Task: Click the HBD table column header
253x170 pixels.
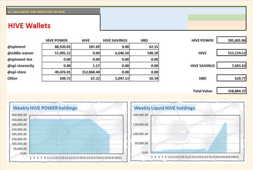Action: [x=144, y=40]
